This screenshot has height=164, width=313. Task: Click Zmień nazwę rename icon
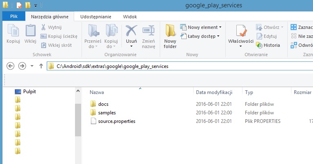[148, 31]
